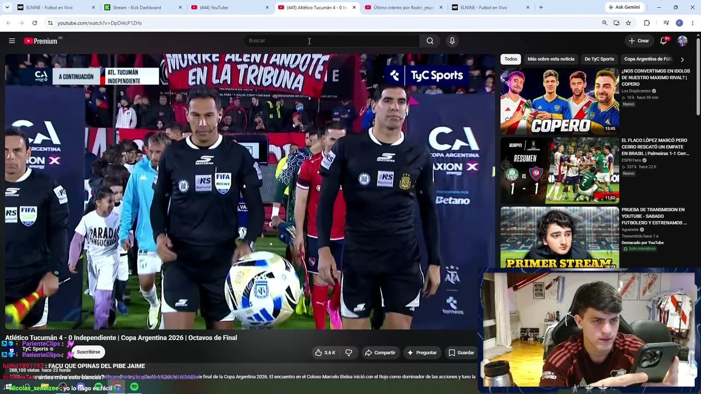Viewport: 701px width, 394px height.
Task: Click the browser address bar URL
Action: [x=100, y=23]
